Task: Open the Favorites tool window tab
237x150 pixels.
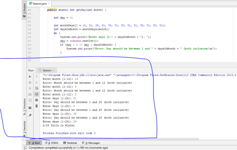Action: [25, 129]
